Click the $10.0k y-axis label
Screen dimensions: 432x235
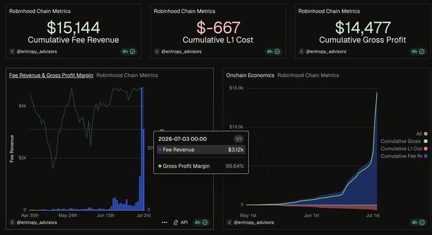(x=236, y=127)
